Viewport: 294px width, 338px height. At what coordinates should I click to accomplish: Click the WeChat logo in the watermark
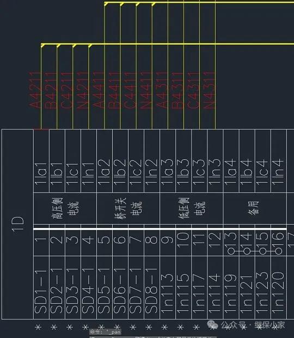pyautogui.click(x=212, y=324)
